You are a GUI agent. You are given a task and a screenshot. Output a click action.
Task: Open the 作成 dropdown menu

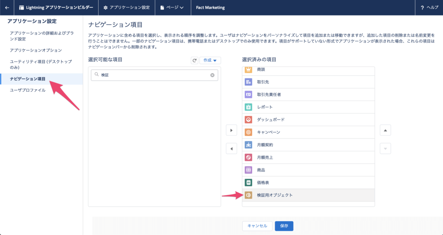pyautogui.click(x=210, y=60)
